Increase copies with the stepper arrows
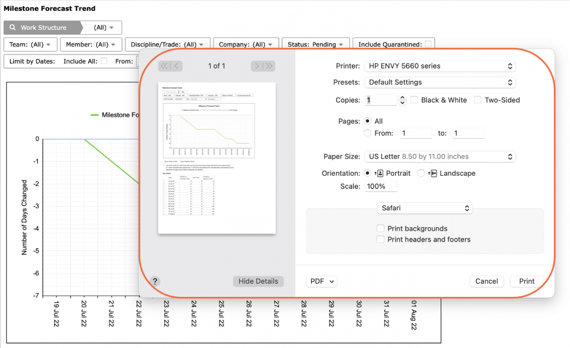Viewport: 570px width, 348px height. [402, 97]
